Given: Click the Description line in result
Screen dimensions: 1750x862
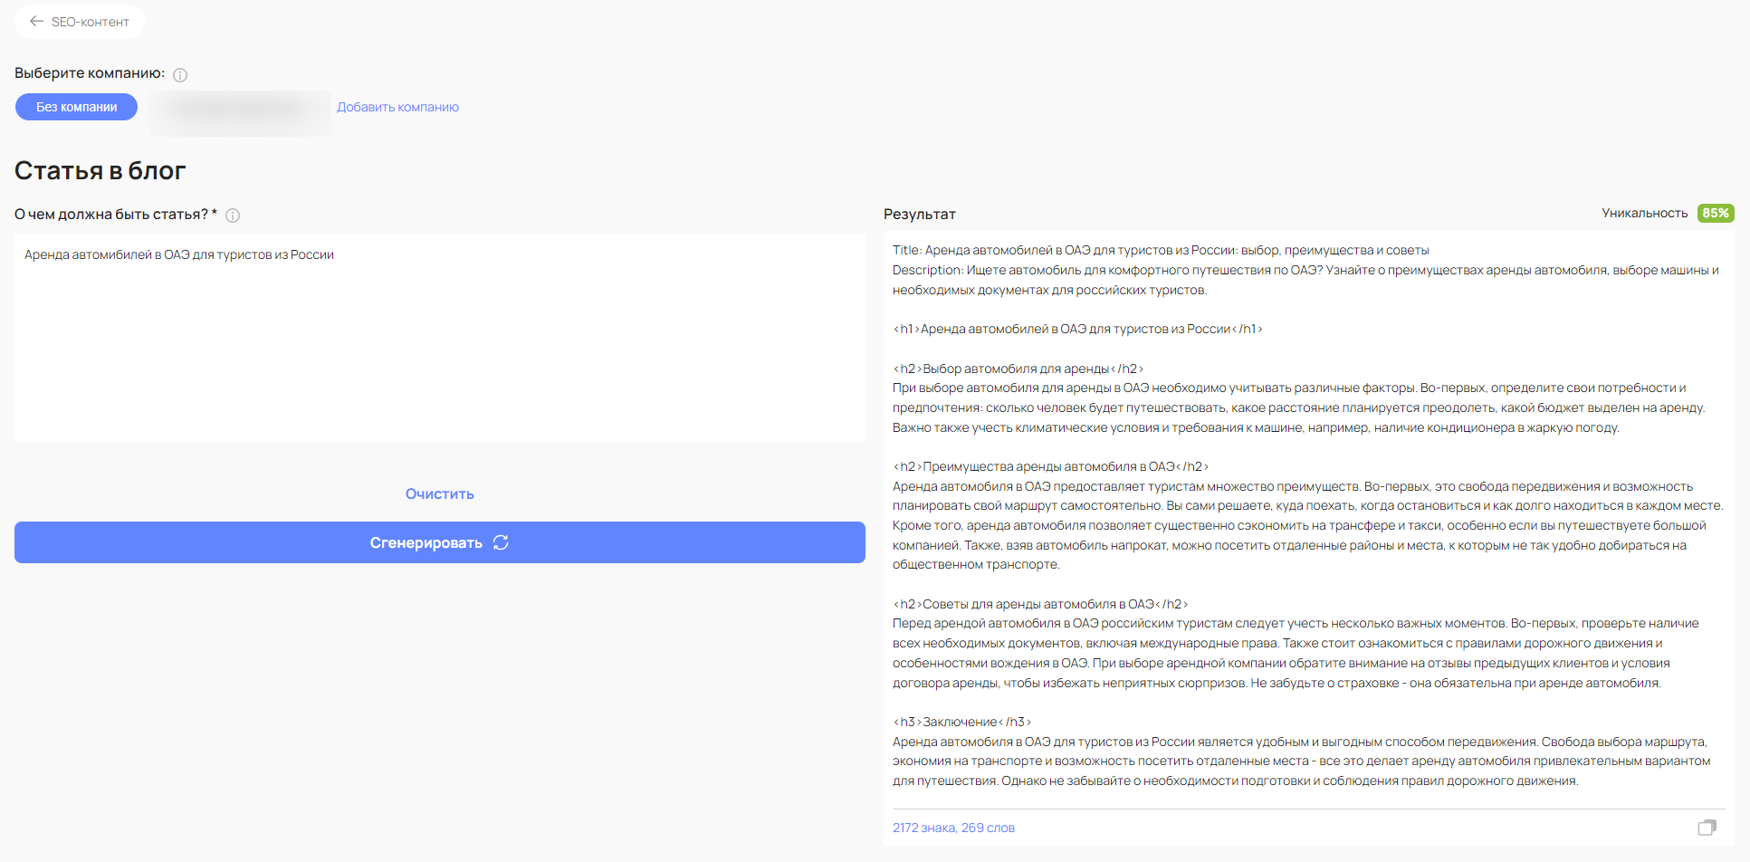Looking at the screenshot, I should click(x=1305, y=280).
